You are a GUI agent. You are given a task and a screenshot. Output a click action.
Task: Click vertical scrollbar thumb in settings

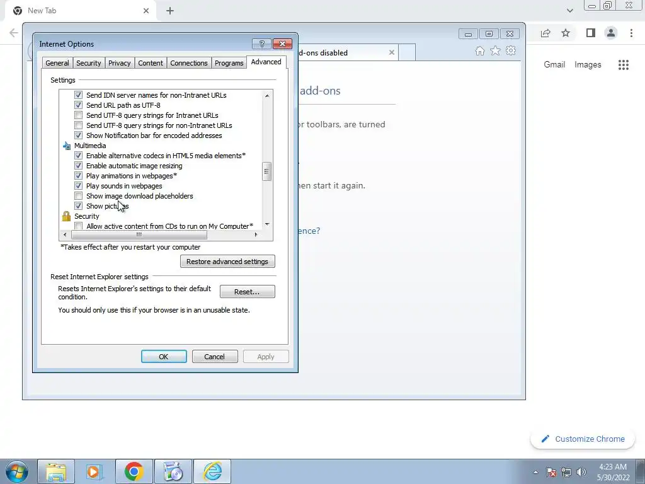(x=266, y=171)
